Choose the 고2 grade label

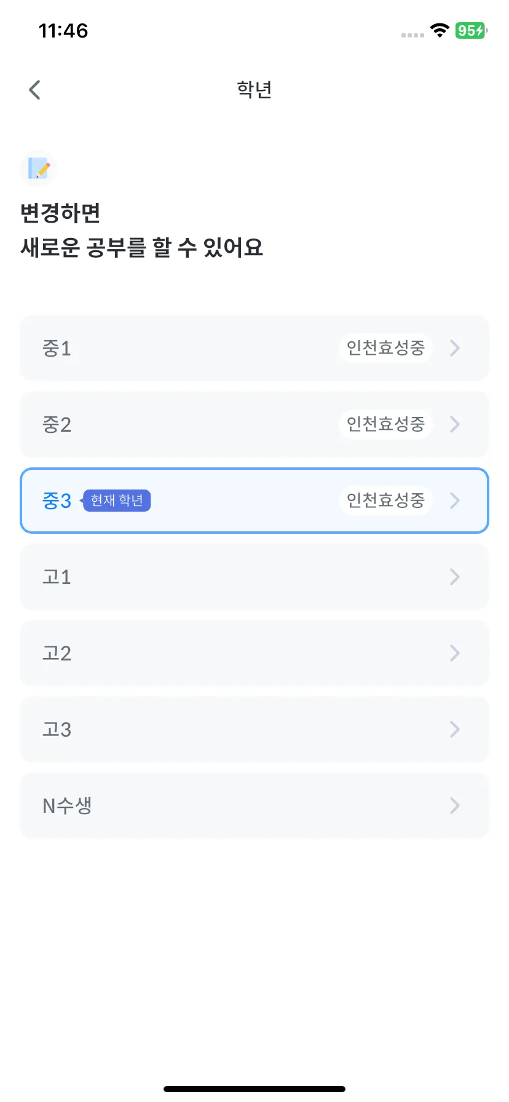pyautogui.click(x=57, y=653)
